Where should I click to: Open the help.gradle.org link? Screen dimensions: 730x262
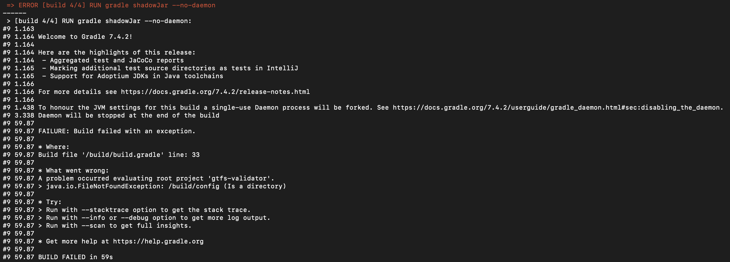click(x=158, y=241)
